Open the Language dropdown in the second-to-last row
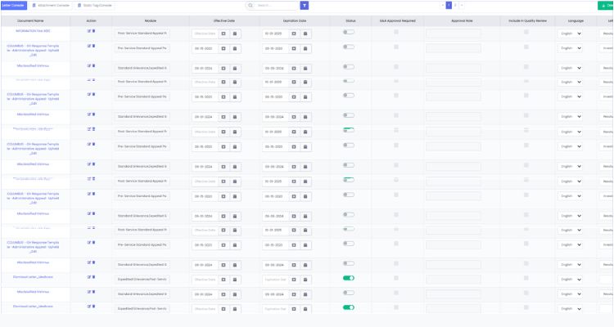 [x=570, y=293]
